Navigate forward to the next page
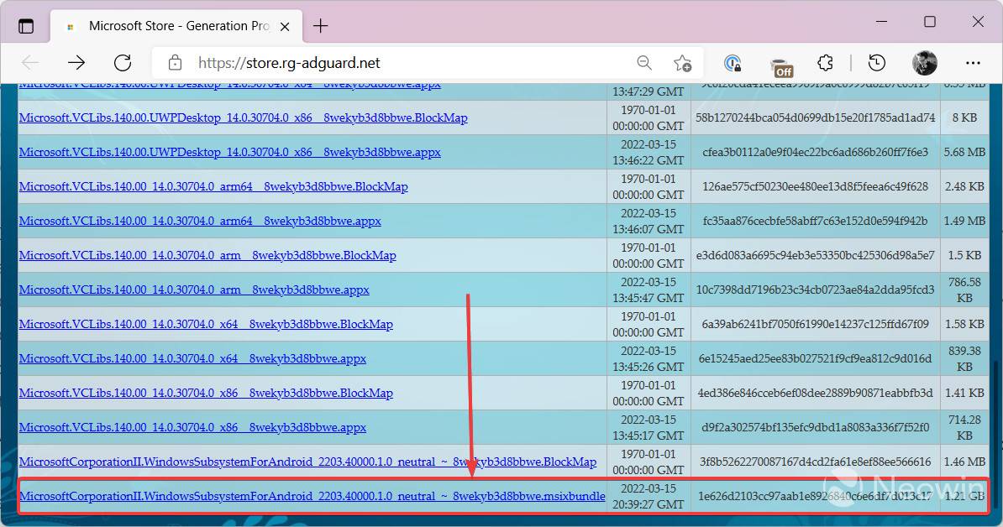 tap(76, 62)
